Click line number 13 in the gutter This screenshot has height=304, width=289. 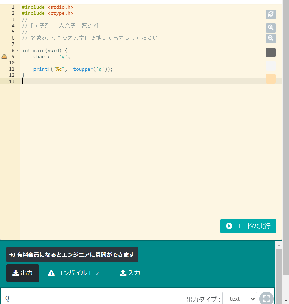click(12, 81)
